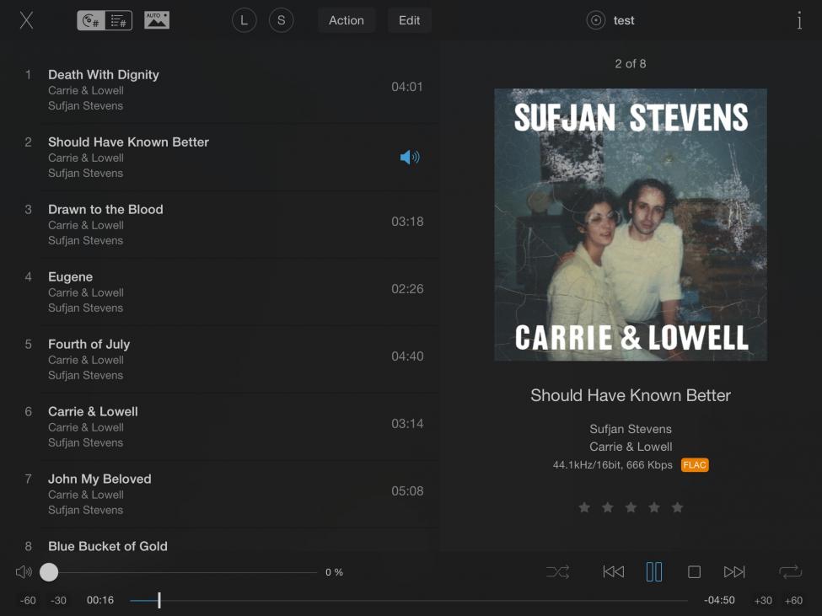Mute audio with the volume speaker icon
This screenshot has height=616, width=822.
(x=24, y=572)
